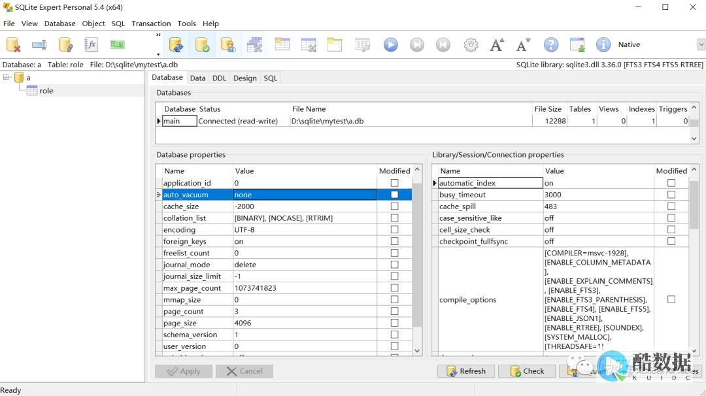Click the new view toolbar icon
This screenshot has width=706, height=396.
(335, 44)
